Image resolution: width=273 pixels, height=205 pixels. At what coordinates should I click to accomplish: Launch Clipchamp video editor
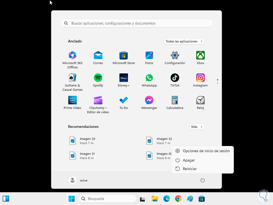[x=98, y=105]
